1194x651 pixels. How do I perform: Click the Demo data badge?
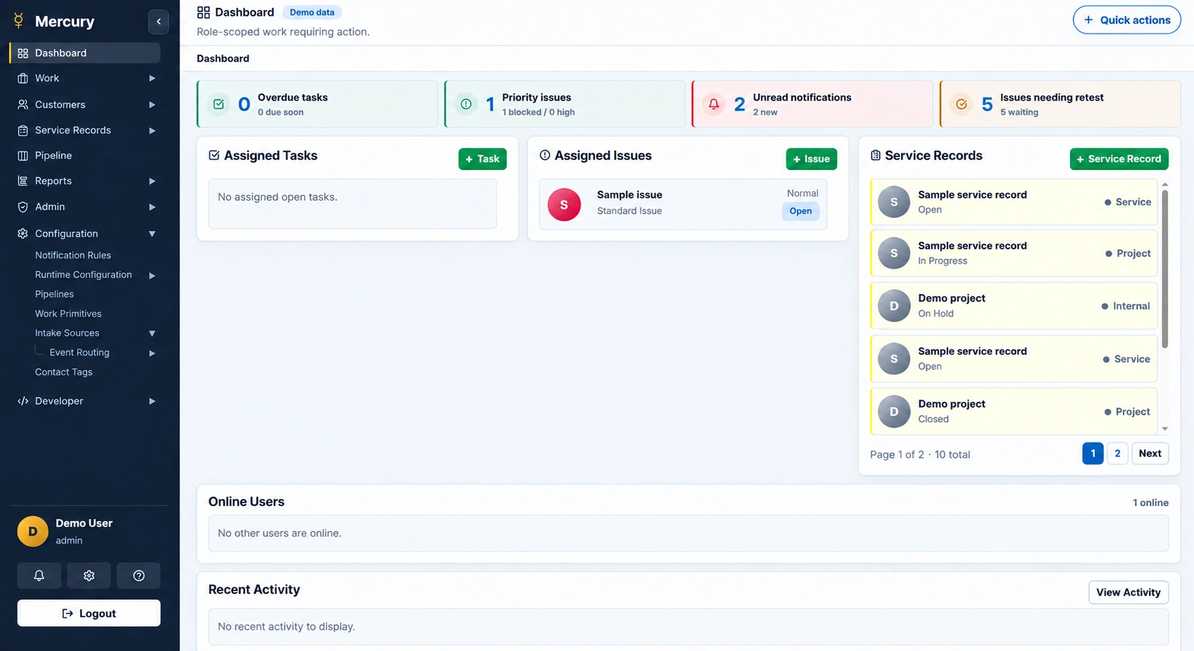(x=312, y=12)
